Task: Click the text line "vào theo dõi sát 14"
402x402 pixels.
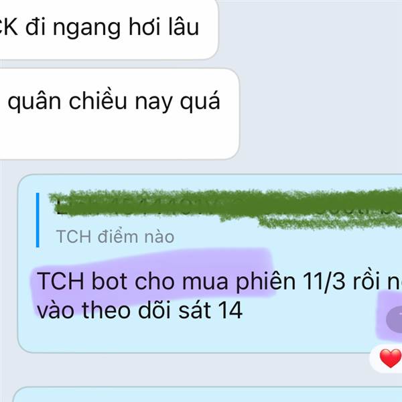Action: point(140,310)
